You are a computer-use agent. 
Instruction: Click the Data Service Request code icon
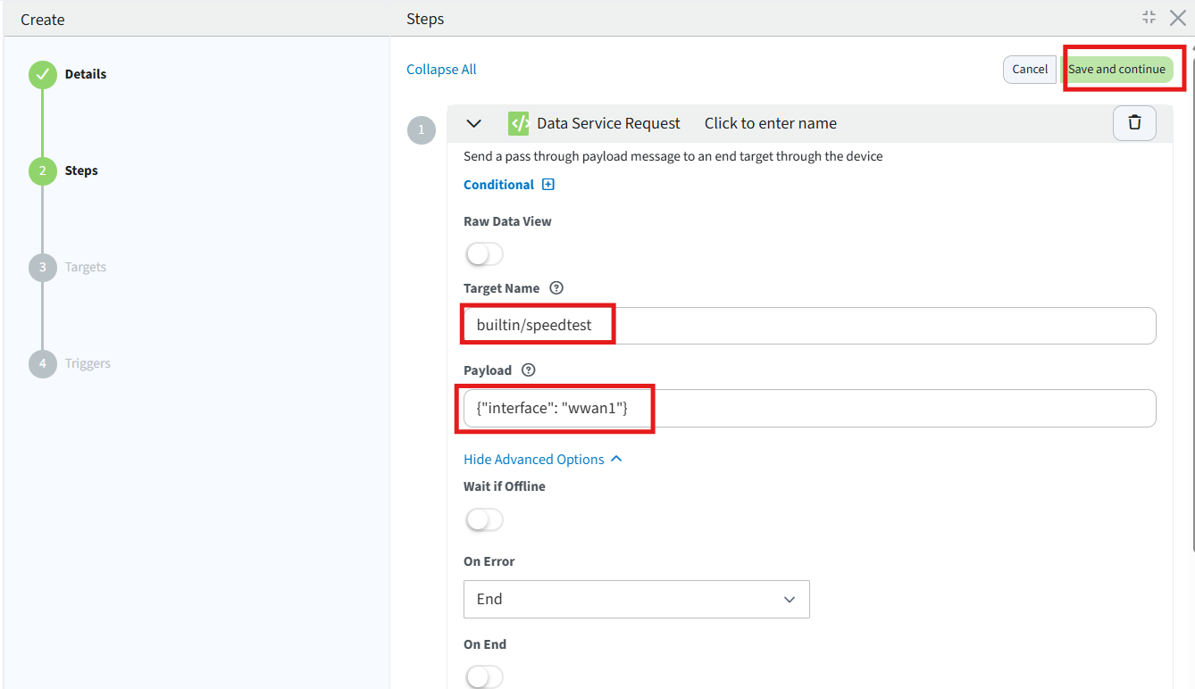point(518,123)
